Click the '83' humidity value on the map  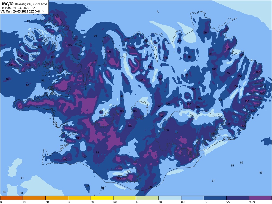[x=21, y=193]
